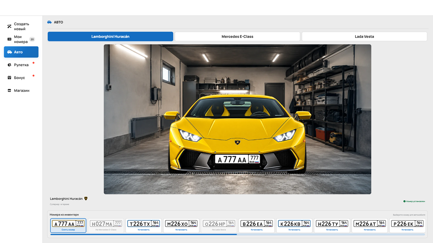Click the gift icon next to Бонус
The width and height of the screenshot is (433, 243).
(x=9, y=77)
